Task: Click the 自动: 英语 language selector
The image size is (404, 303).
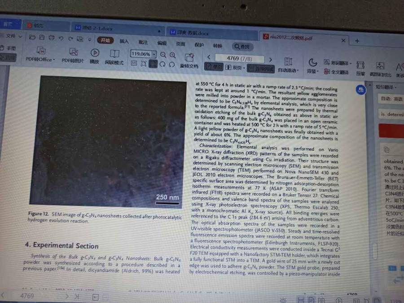Action: tap(391, 99)
